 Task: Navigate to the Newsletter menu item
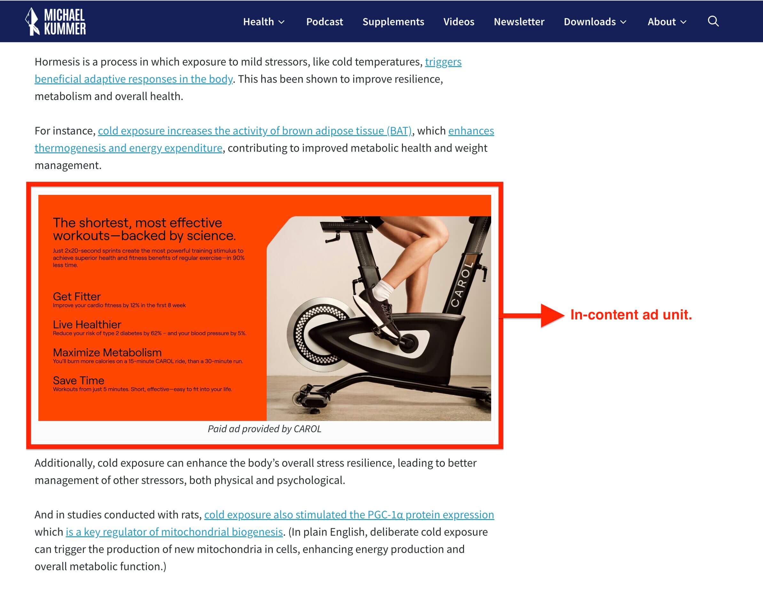click(x=519, y=21)
